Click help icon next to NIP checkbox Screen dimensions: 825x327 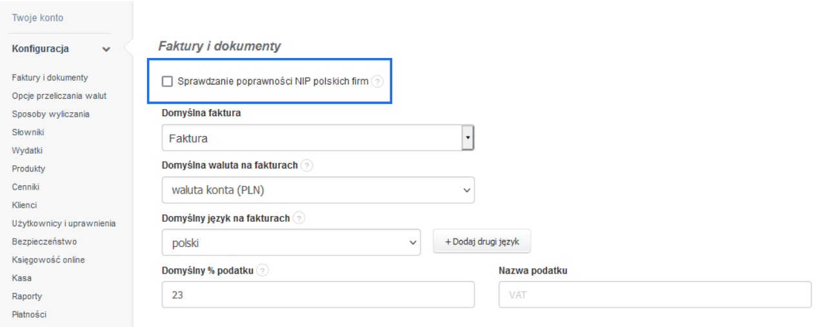click(378, 82)
